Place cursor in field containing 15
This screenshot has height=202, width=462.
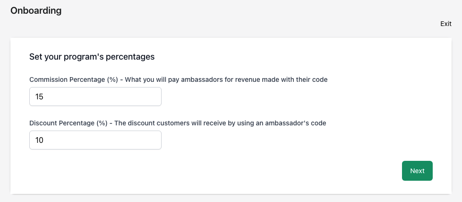(x=95, y=97)
